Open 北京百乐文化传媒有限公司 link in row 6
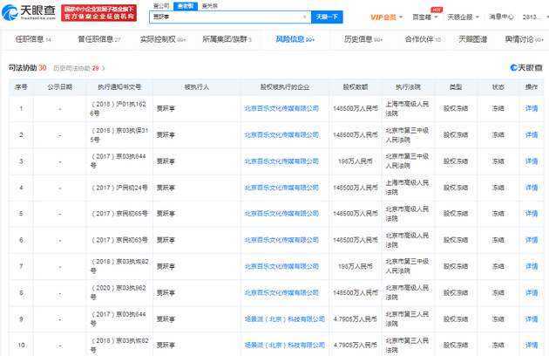 click(x=281, y=240)
